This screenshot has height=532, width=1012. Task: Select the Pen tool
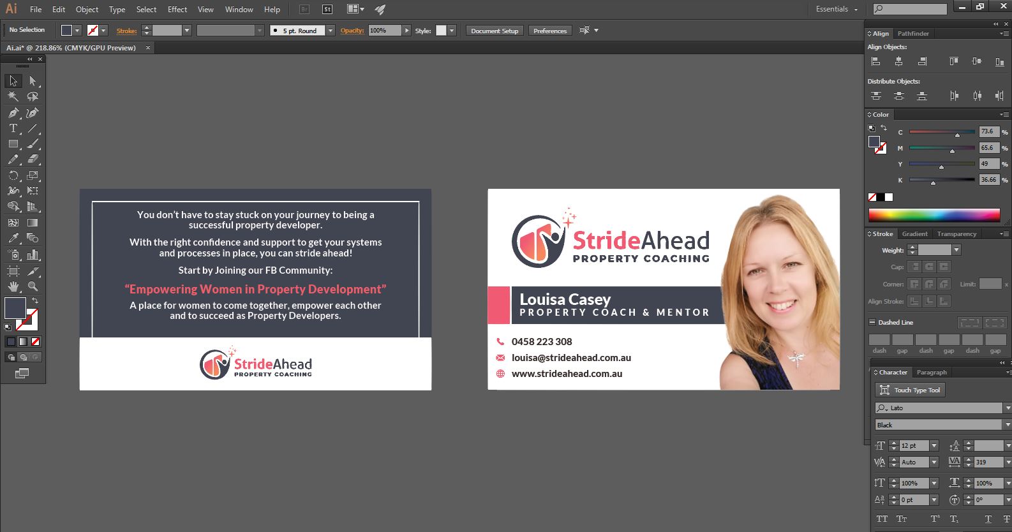[x=13, y=113]
